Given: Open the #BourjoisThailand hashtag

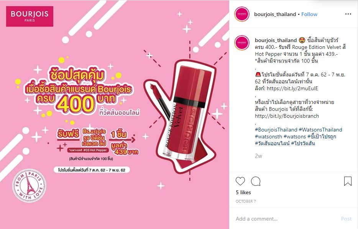Looking at the screenshot, I should pos(276,130).
